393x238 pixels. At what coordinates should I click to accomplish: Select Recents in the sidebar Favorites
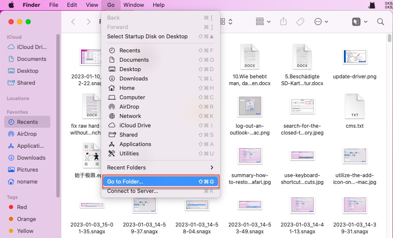(x=27, y=122)
